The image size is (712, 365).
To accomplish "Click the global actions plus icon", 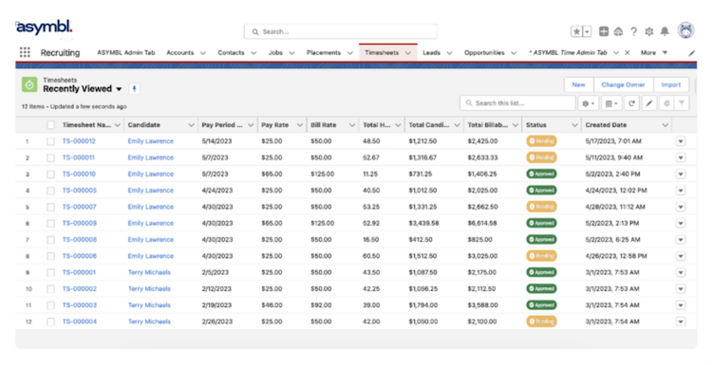I will coord(604,31).
